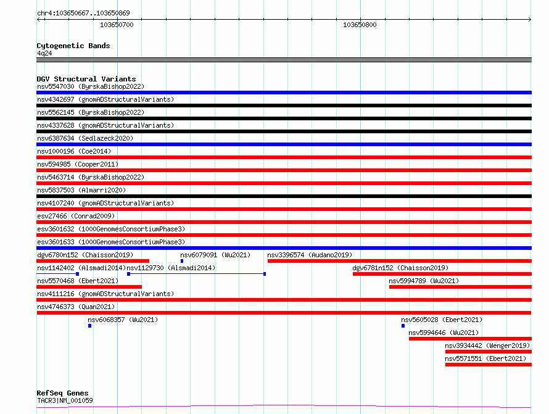
Task: Click the nsv594985 (Cooper2011) label
Action: coord(78,164)
